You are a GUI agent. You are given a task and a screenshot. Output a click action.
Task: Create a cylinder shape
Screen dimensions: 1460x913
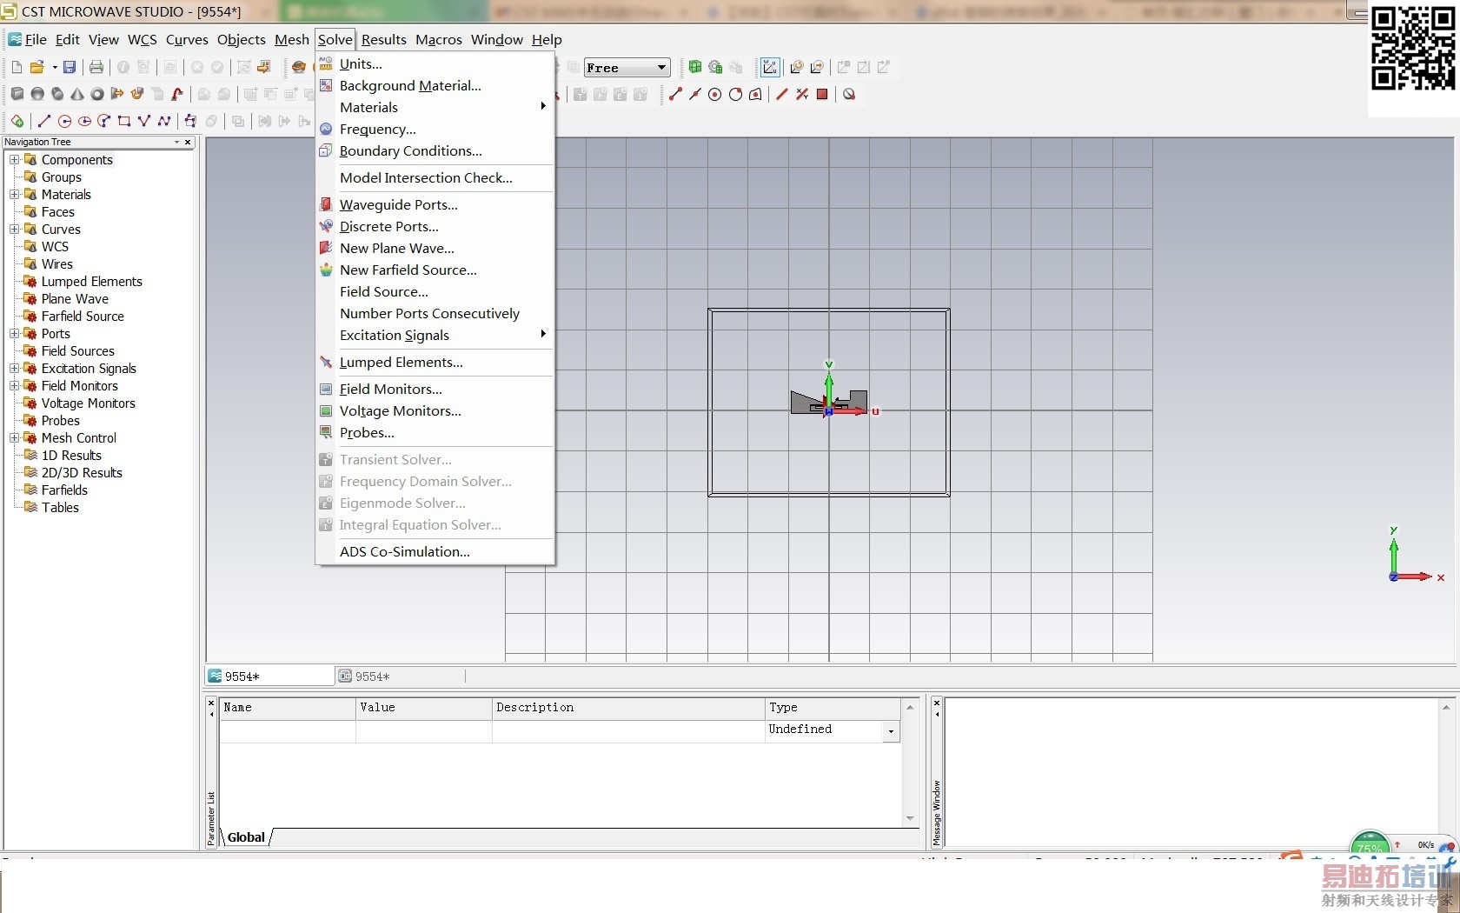(57, 94)
